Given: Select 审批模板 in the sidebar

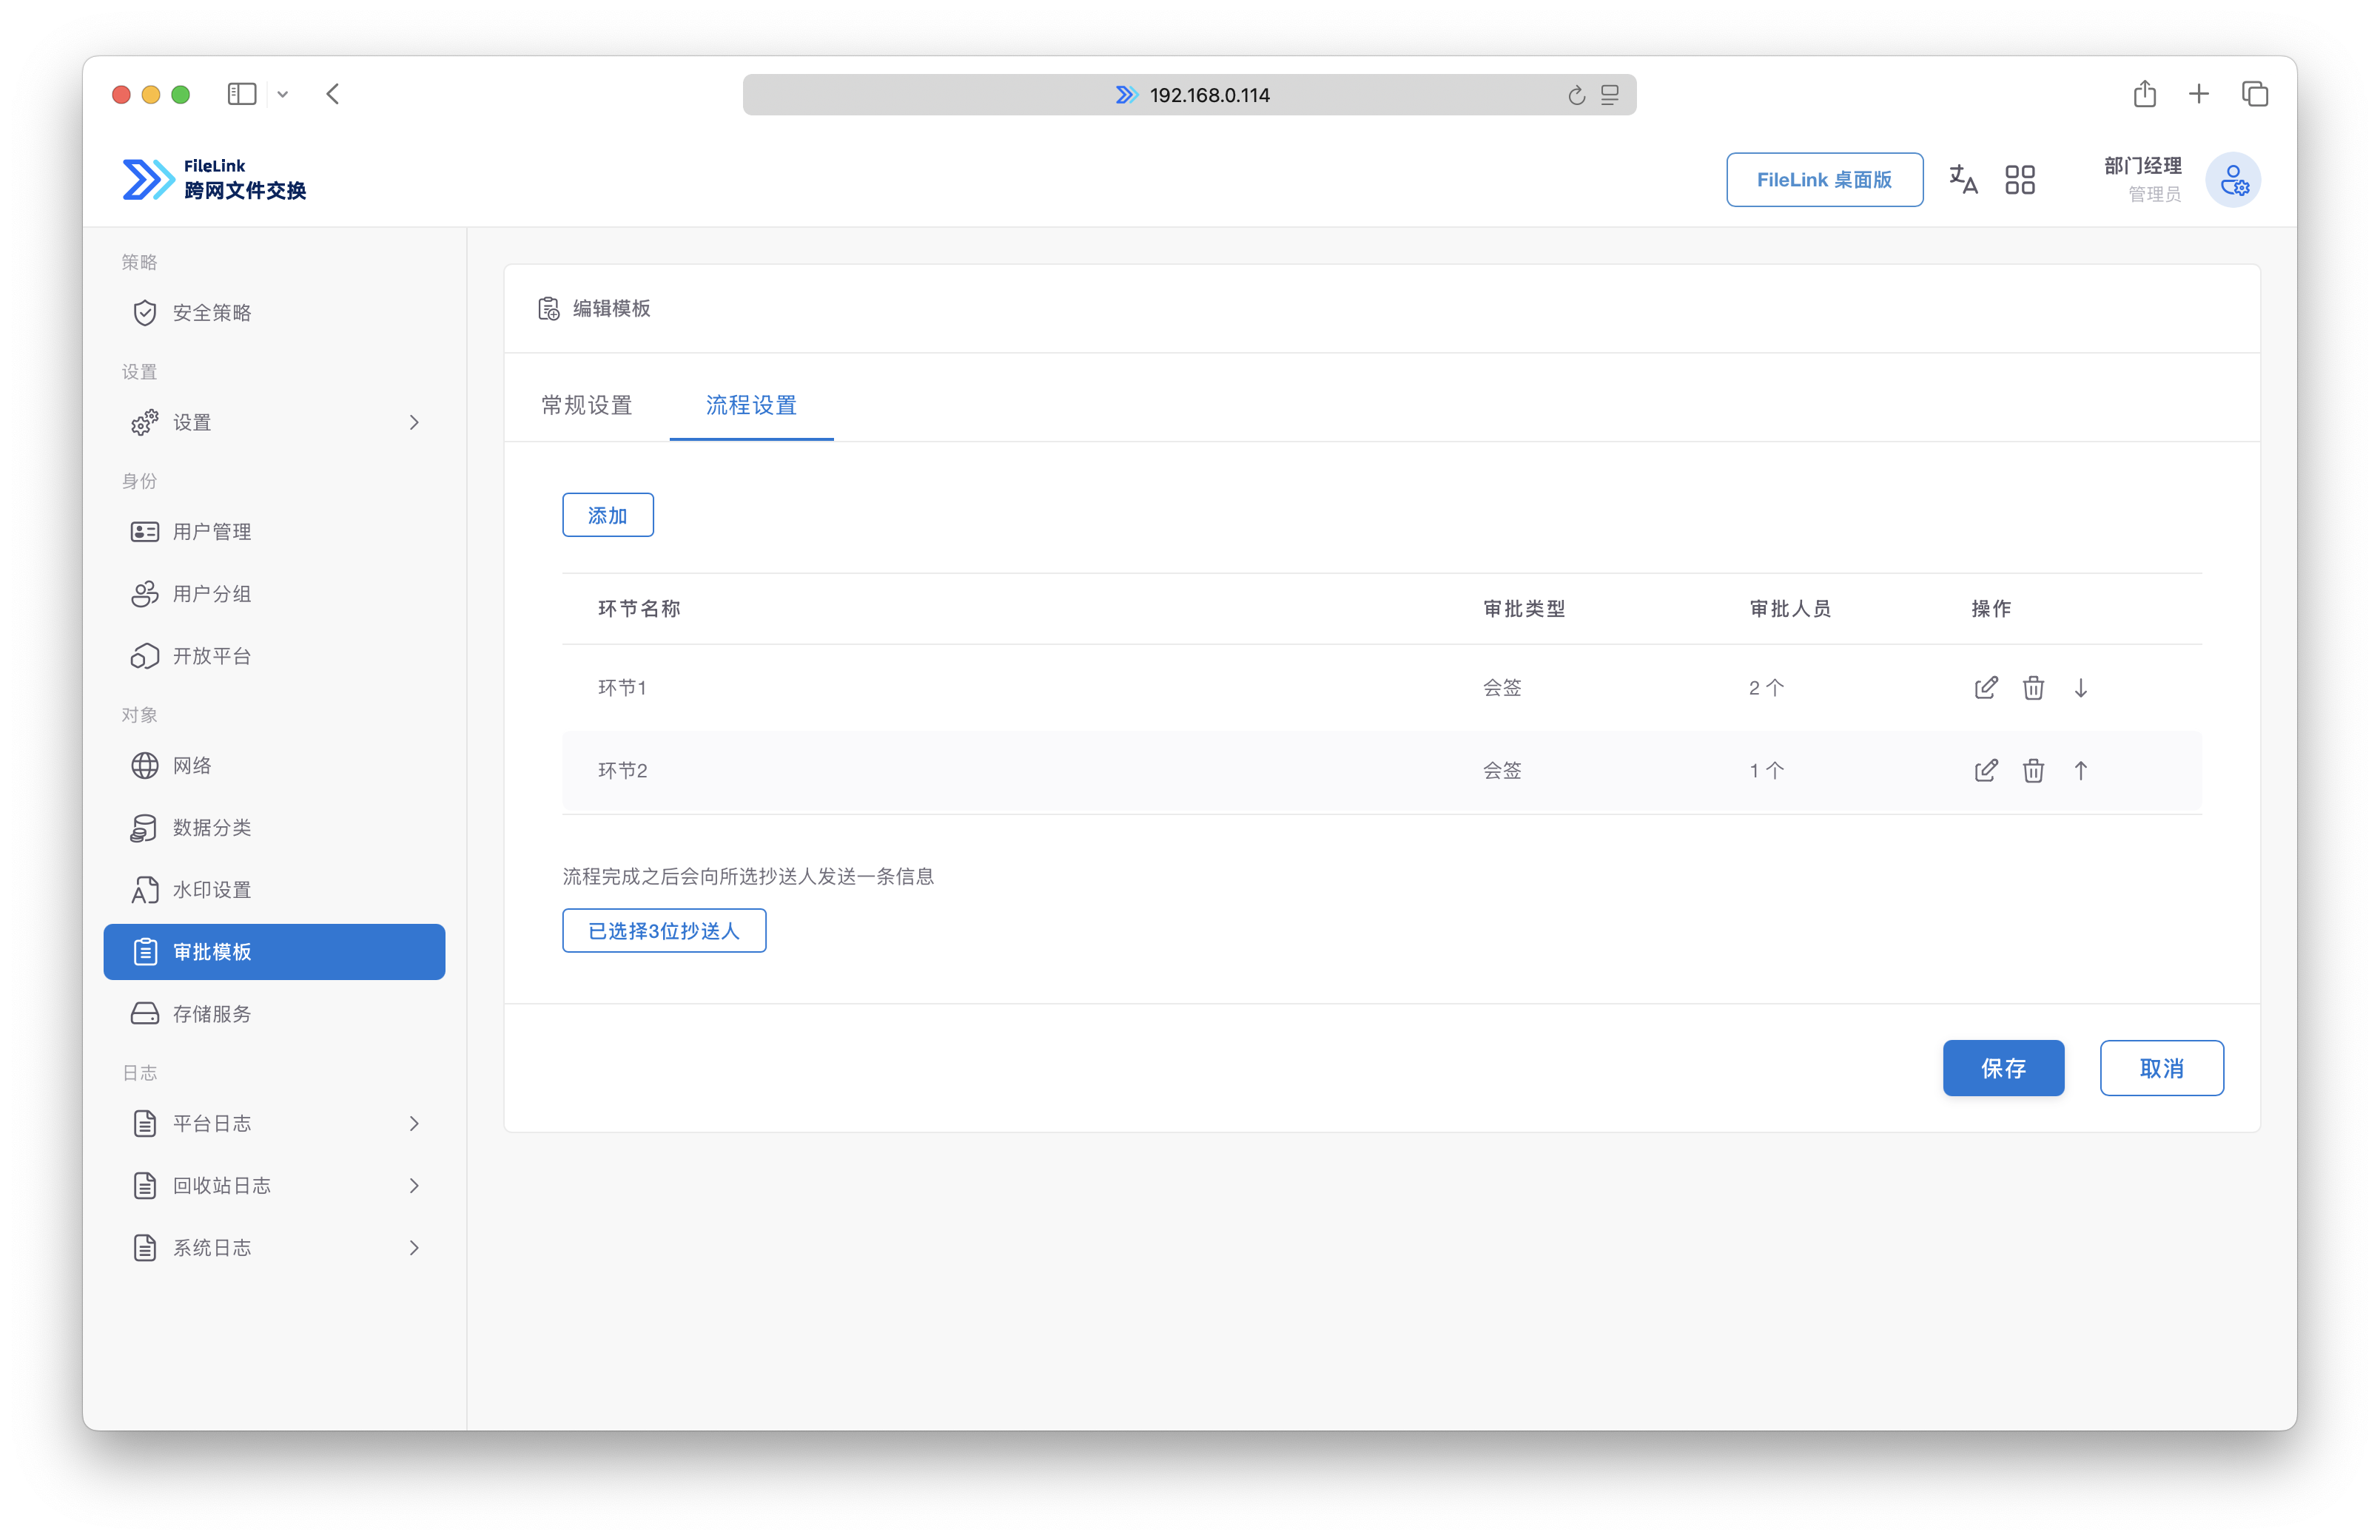Looking at the screenshot, I should pos(274,951).
